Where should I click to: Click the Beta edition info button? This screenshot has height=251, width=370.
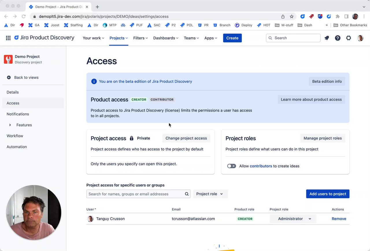[327, 82]
